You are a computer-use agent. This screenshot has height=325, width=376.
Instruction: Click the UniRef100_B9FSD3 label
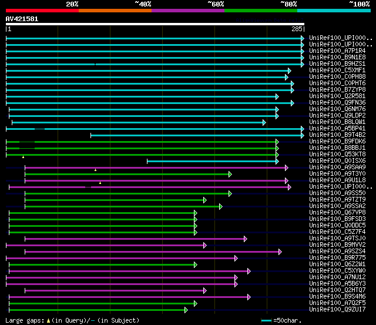pos(337,219)
